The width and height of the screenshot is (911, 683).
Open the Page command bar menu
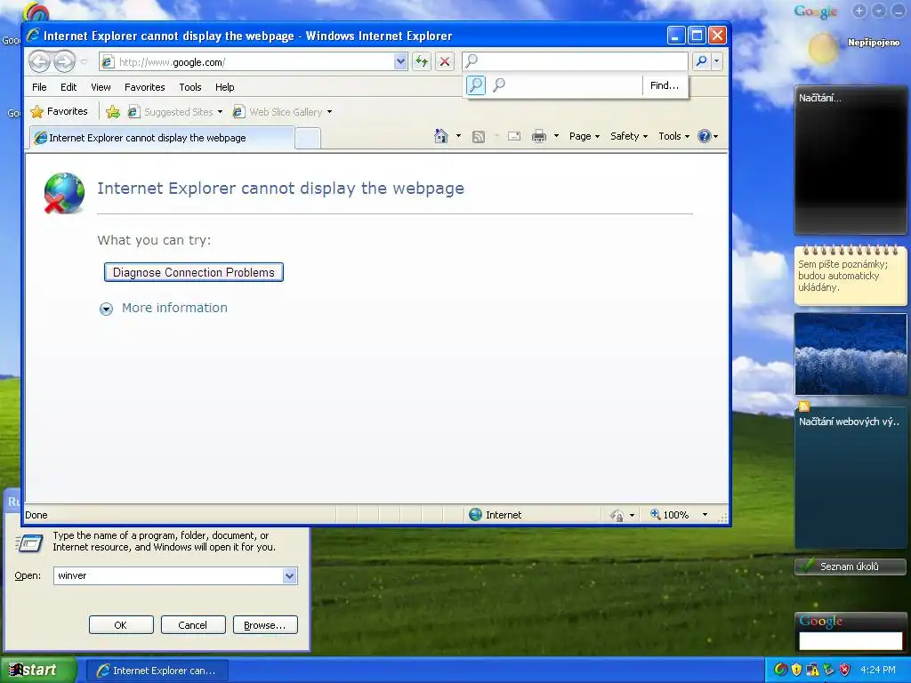tap(584, 136)
